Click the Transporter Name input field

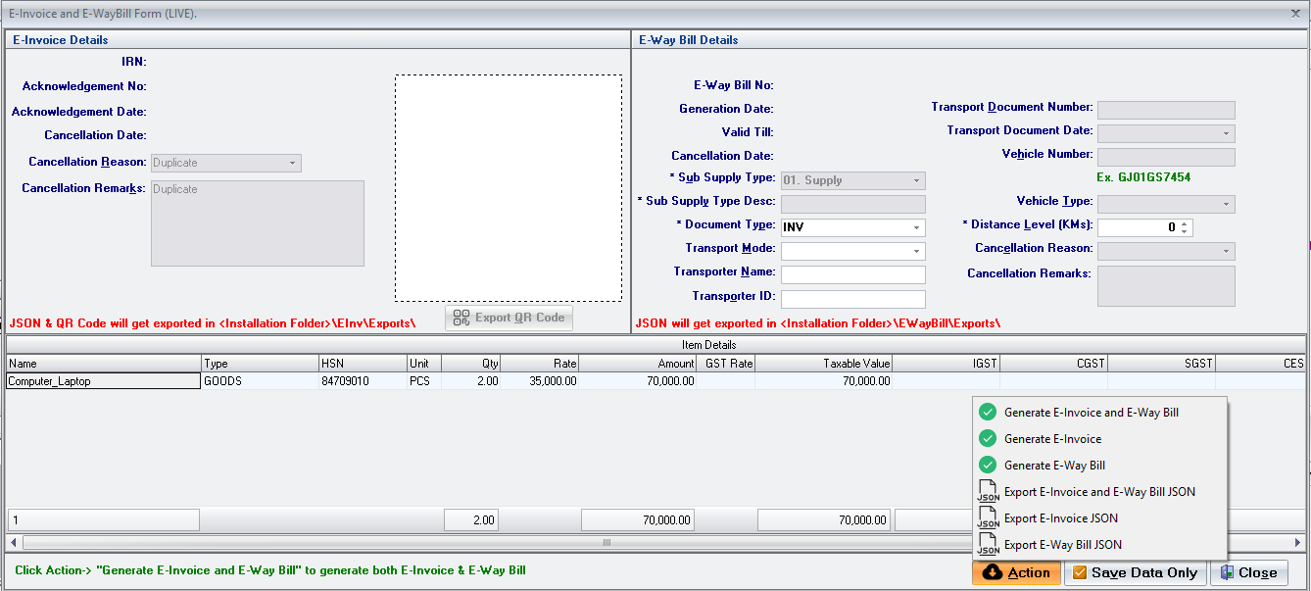pos(852,274)
